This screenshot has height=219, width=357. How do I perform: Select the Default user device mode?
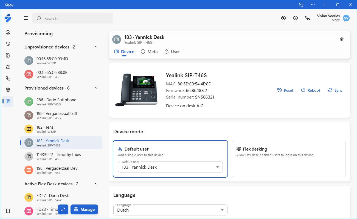170,149
